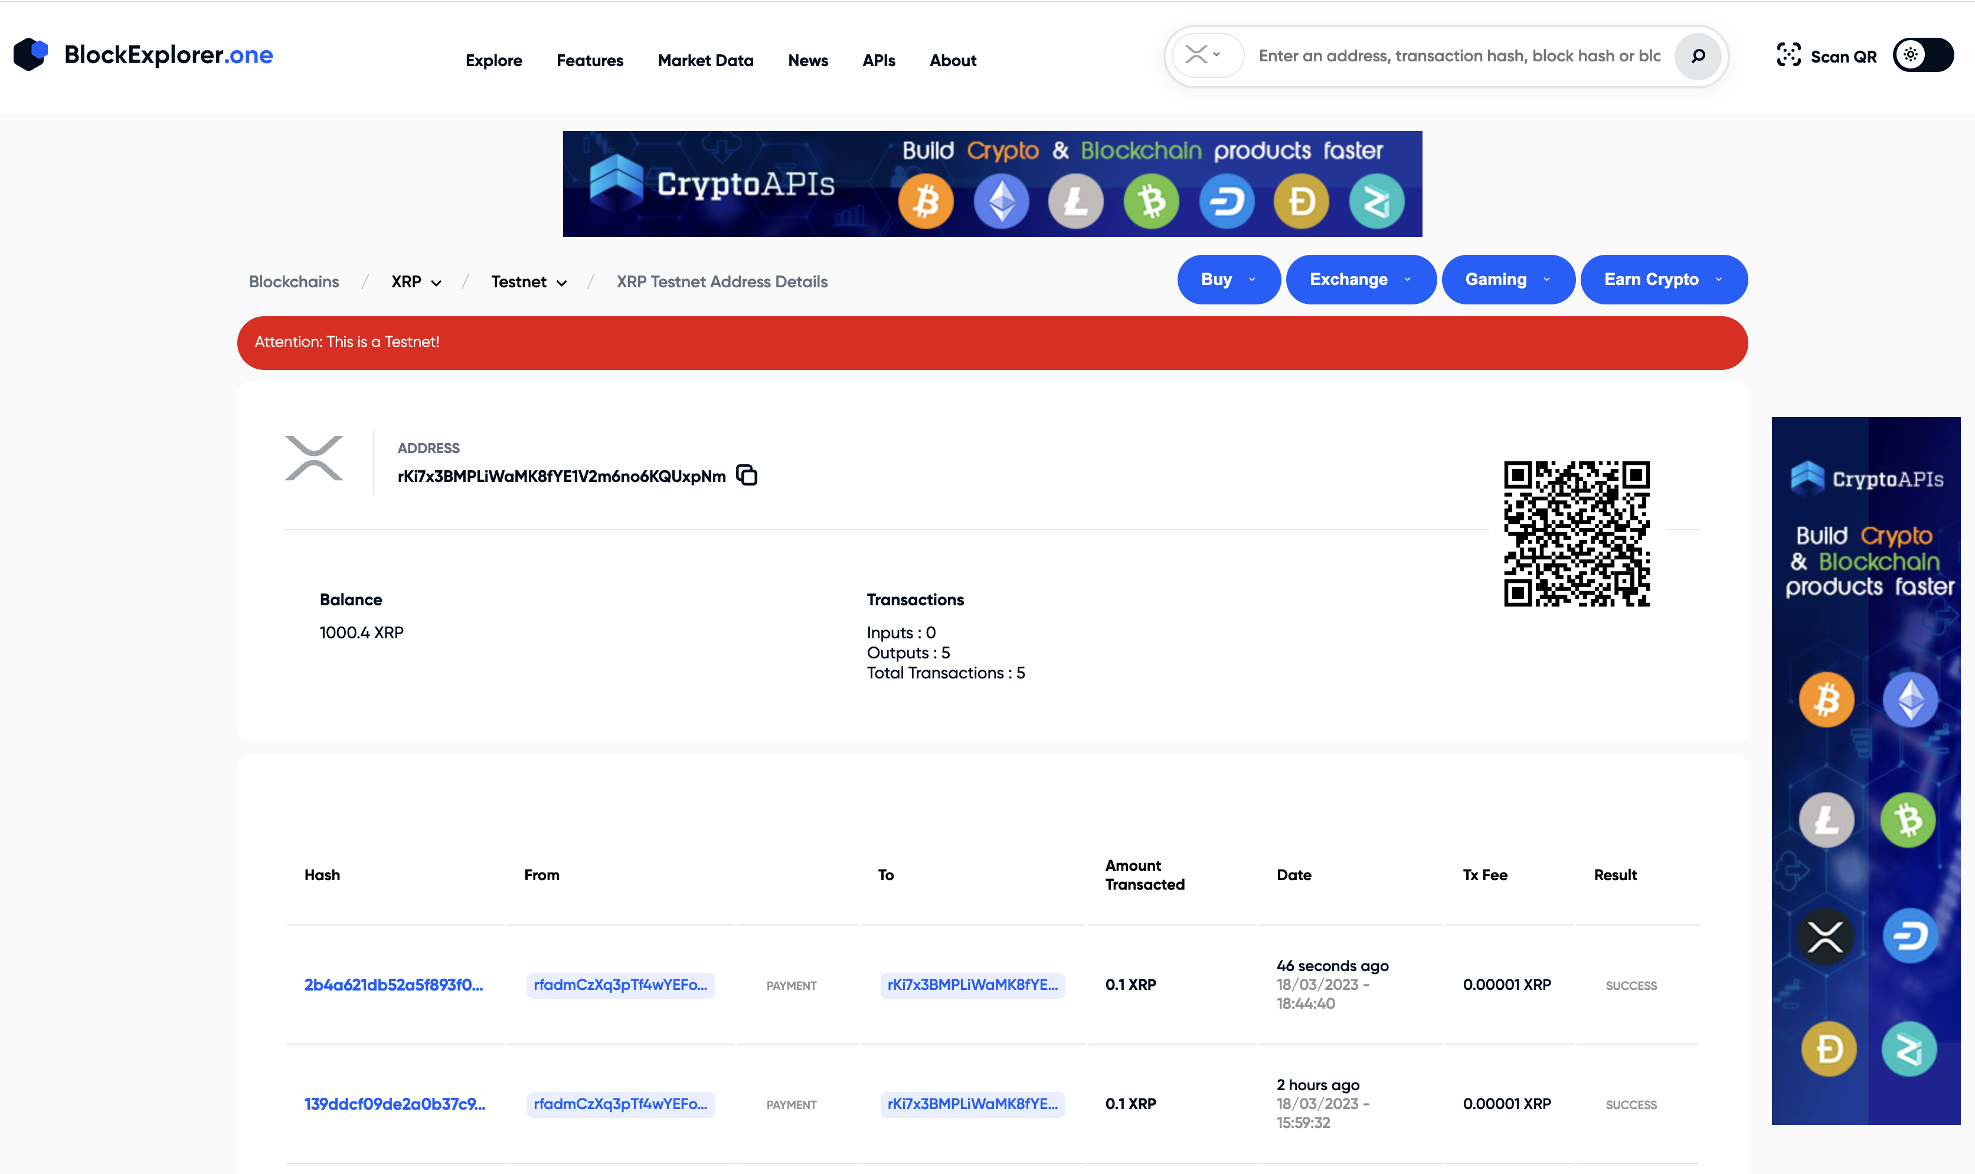Viewport: 1975px width, 1174px height.
Task: Open transaction hash 2b4a621db52a5f893f0...
Action: pos(393,985)
